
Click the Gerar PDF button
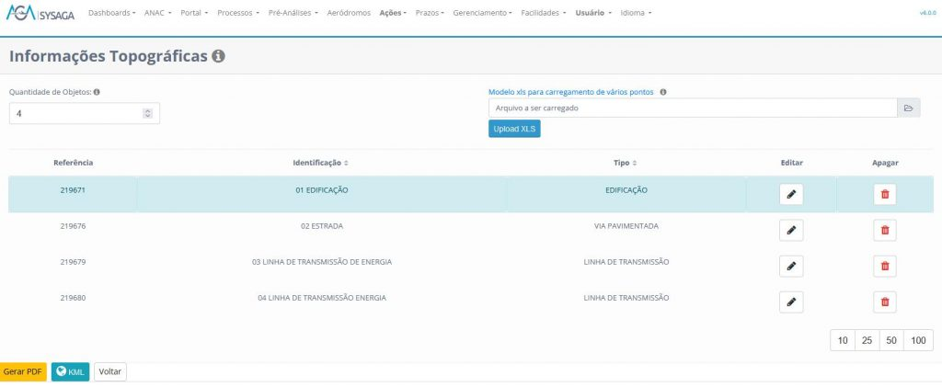23,371
